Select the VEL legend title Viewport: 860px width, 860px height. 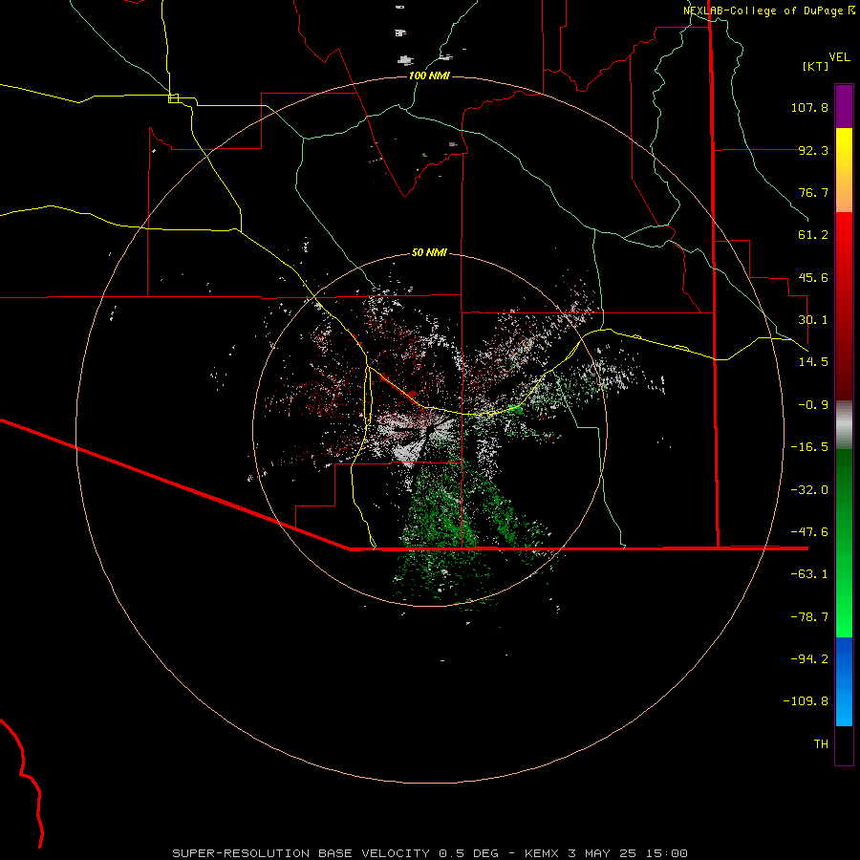[x=839, y=57]
